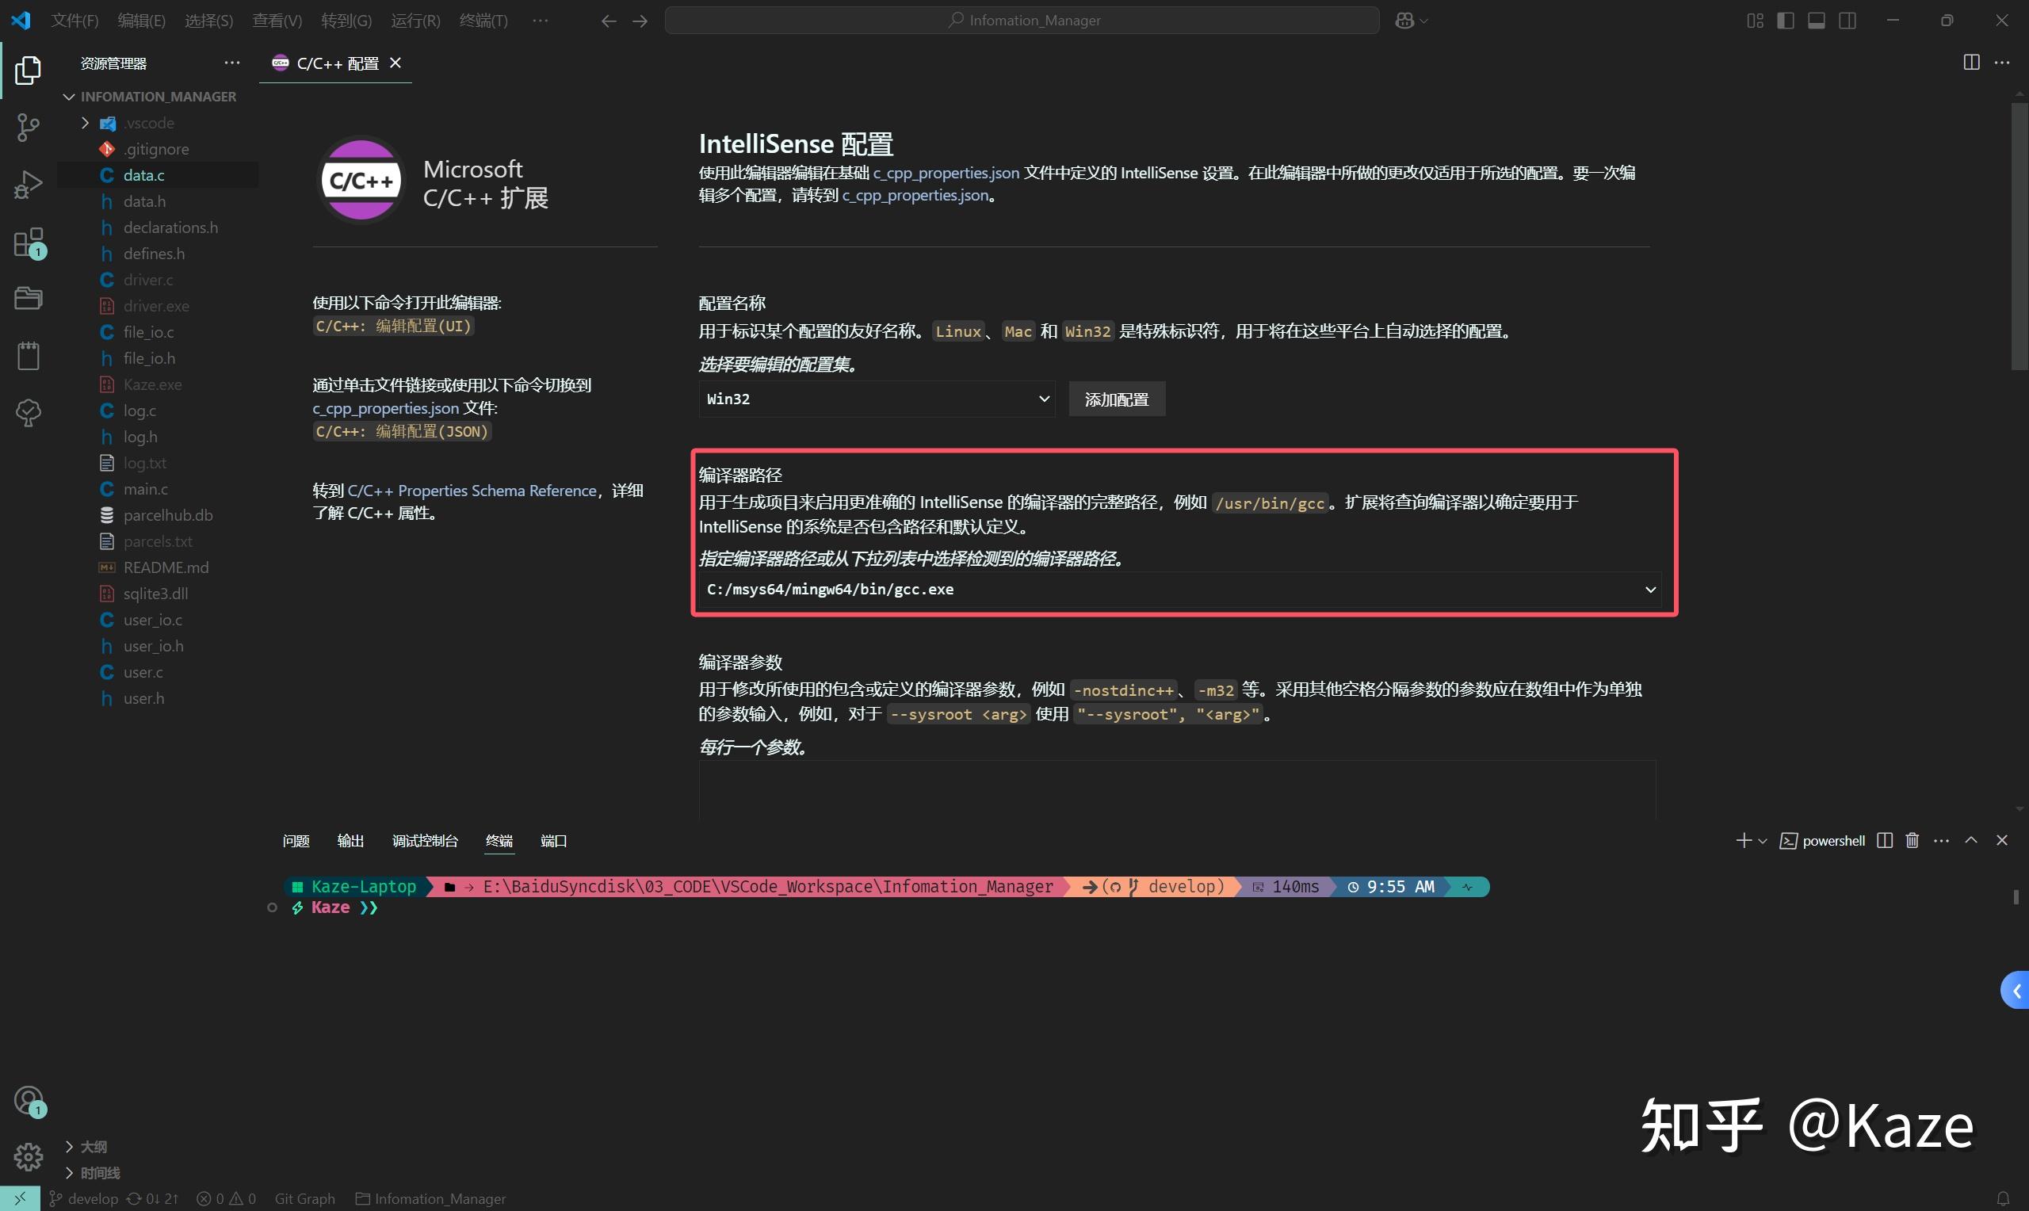Click the Git Graph status bar item
The height and width of the screenshot is (1211, 2029).
coord(305,1199)
